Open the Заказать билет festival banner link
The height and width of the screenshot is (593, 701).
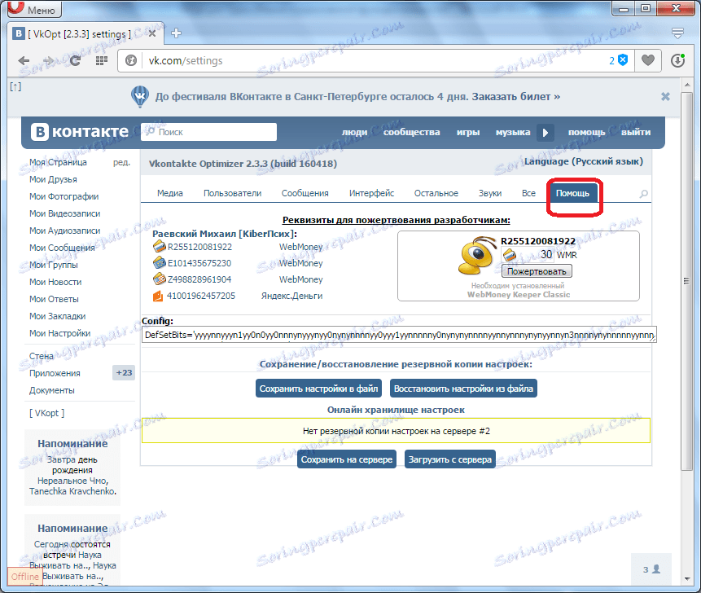click(x=516, y=97)
